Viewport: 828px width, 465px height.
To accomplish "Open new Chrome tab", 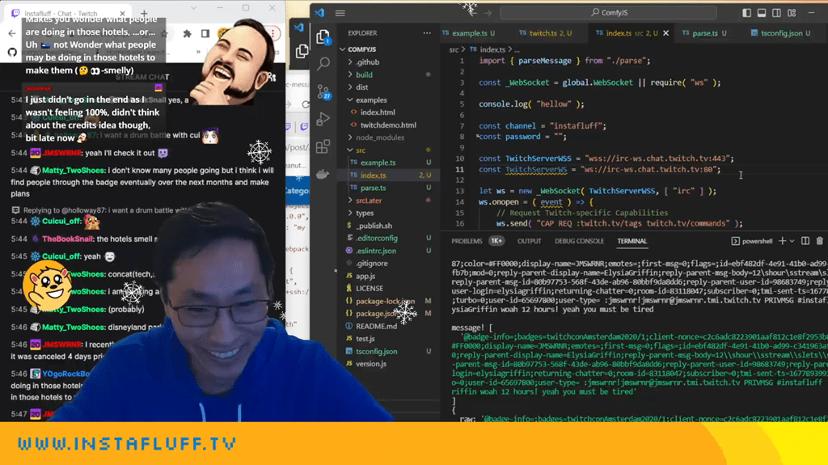I will [144, 13].
